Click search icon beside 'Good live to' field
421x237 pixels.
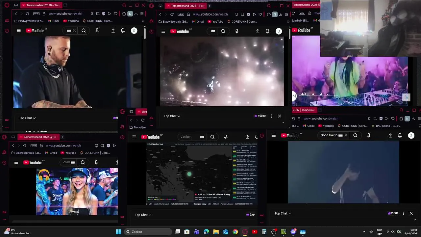(x=355, y=135)
